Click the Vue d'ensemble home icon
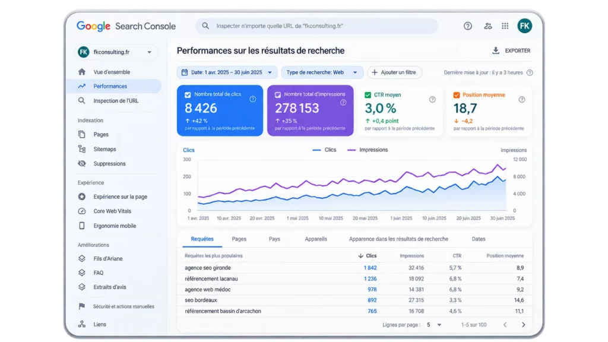Viewport: 608px width, 342px height. pos(82,72)
